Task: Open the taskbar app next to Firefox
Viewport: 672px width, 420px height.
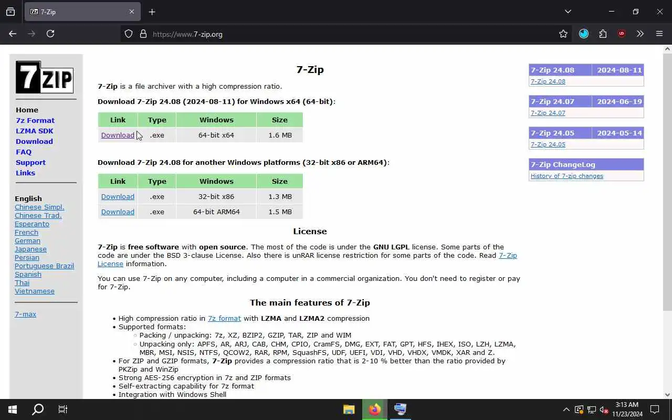Action: tap(400, 409)
